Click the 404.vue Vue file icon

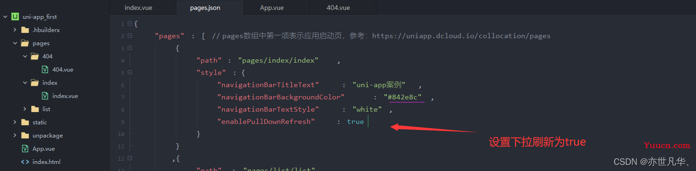[45, 69]
